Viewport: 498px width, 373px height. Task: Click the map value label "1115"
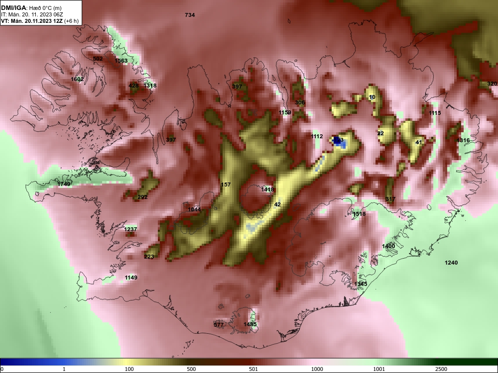point(435,113)
